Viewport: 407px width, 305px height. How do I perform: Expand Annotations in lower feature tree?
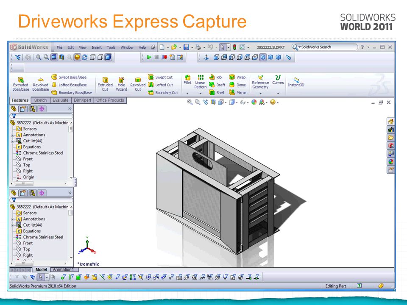pyautogui.click(x=12, y=219)
